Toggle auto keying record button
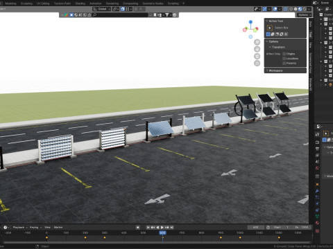Image resolution: width=333 pixels, height=249 pixels. (x=138, y=228)
